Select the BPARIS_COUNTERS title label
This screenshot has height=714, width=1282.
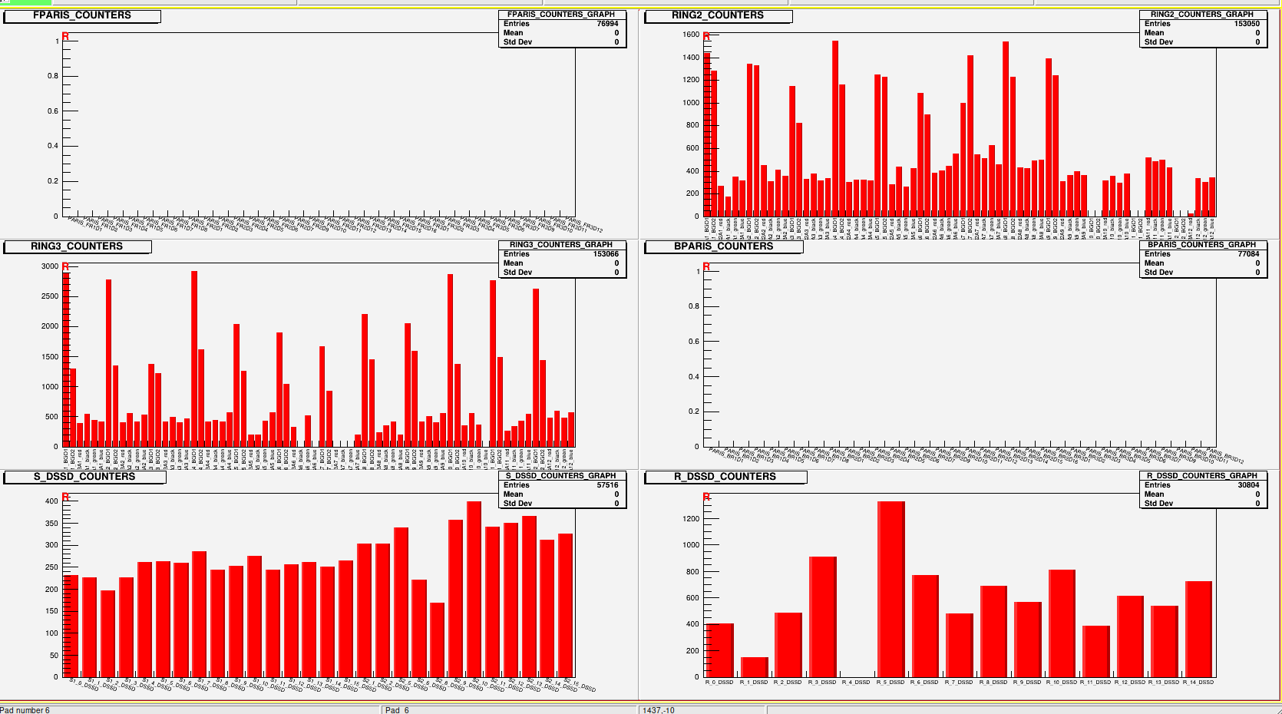coord(723,246)
